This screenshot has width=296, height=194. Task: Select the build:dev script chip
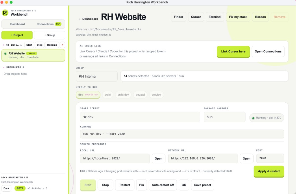point(123,95)
